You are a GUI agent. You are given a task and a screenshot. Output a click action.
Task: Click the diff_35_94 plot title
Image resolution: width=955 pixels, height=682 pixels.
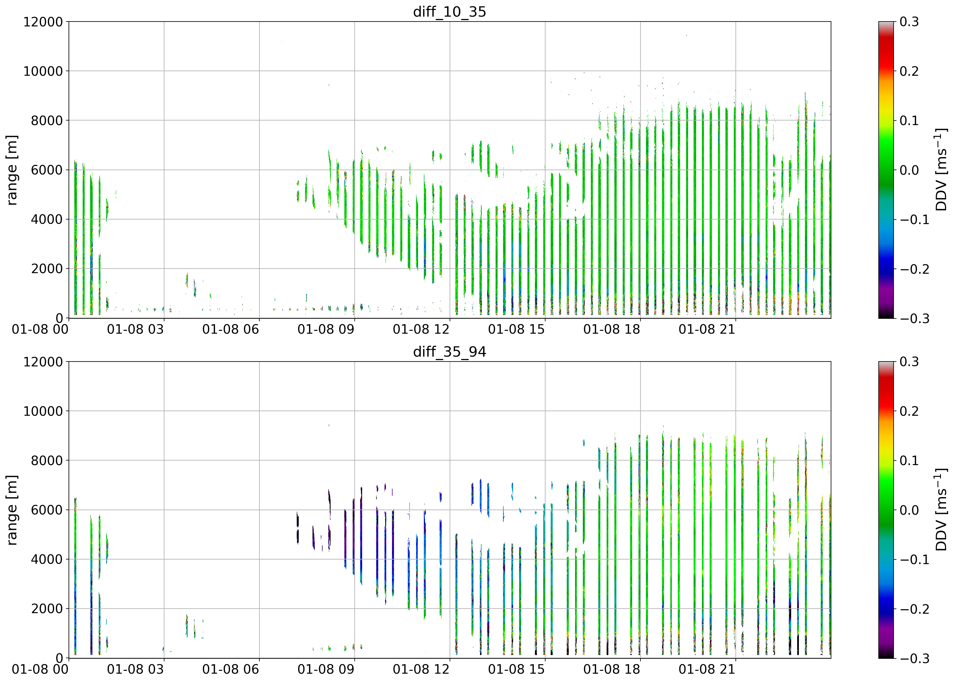tap(449, 351)
